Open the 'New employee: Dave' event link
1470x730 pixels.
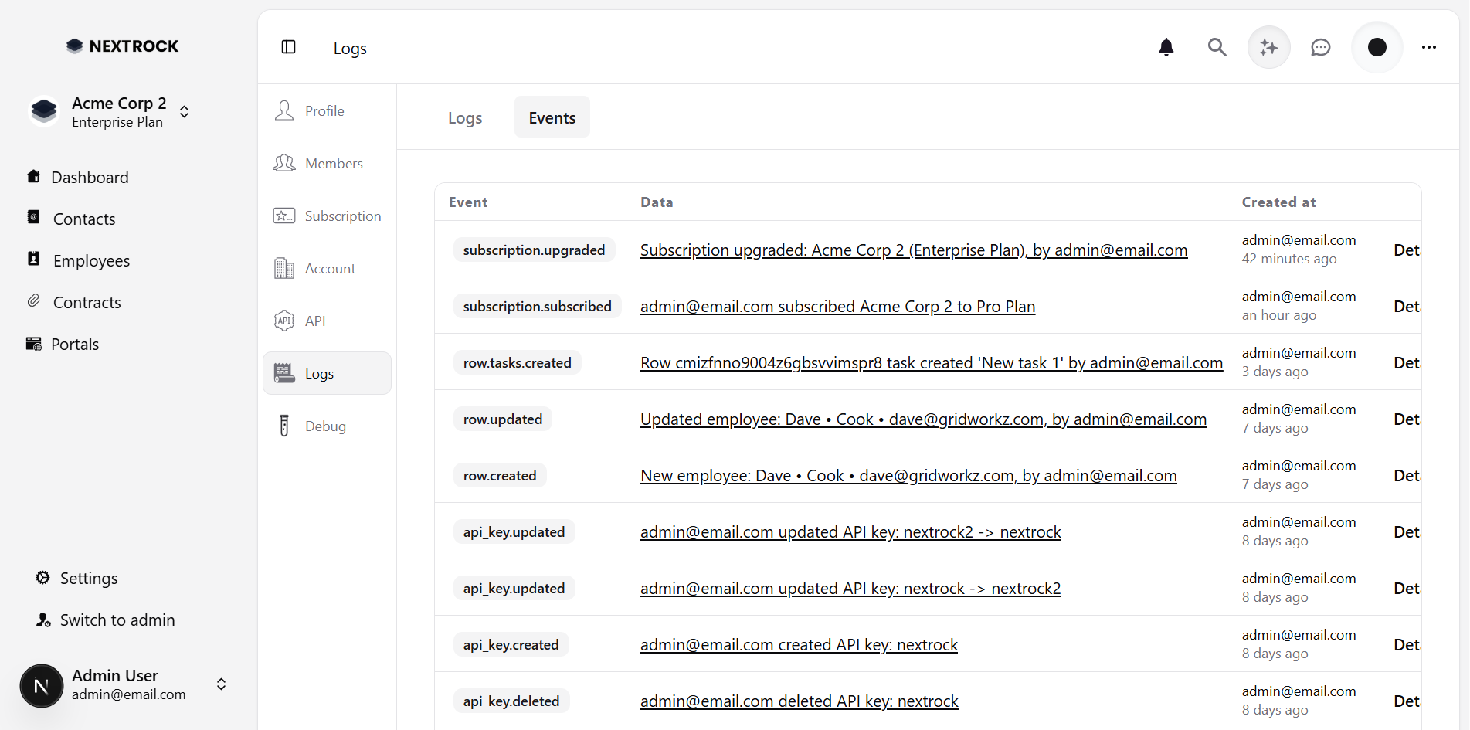point(908,476)
